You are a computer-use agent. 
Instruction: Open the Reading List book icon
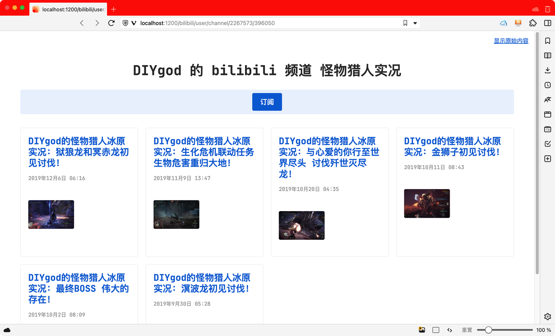pos(548,55)
